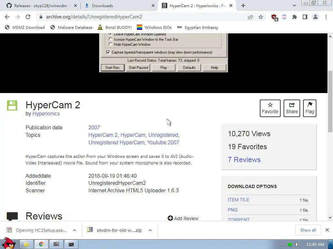Open the striped flag extension icon
The height and width of the screenshot is (249, 333).
(284, 17)
